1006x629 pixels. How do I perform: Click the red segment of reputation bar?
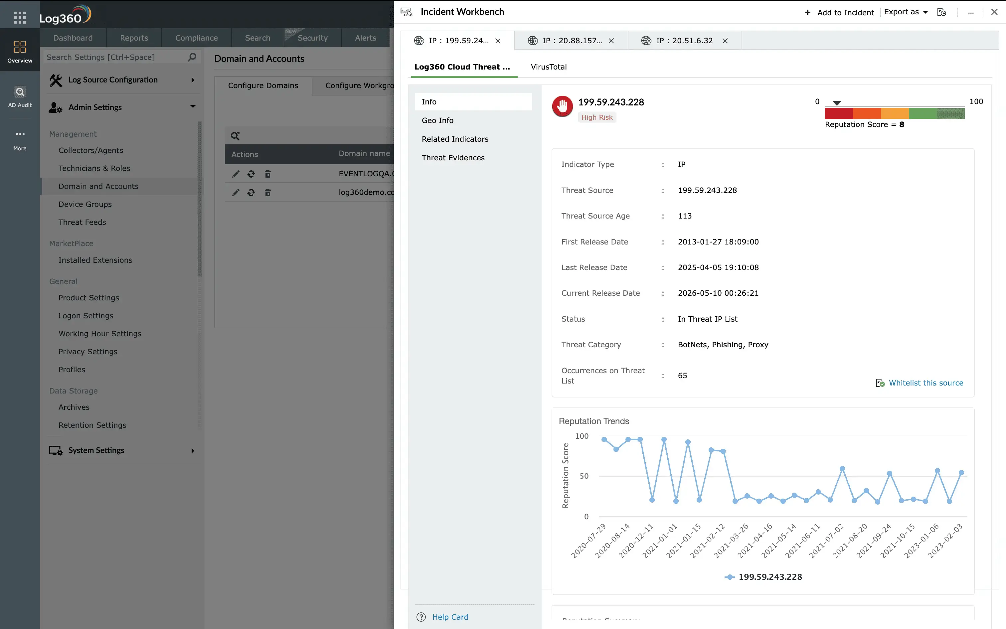[839, 113]
